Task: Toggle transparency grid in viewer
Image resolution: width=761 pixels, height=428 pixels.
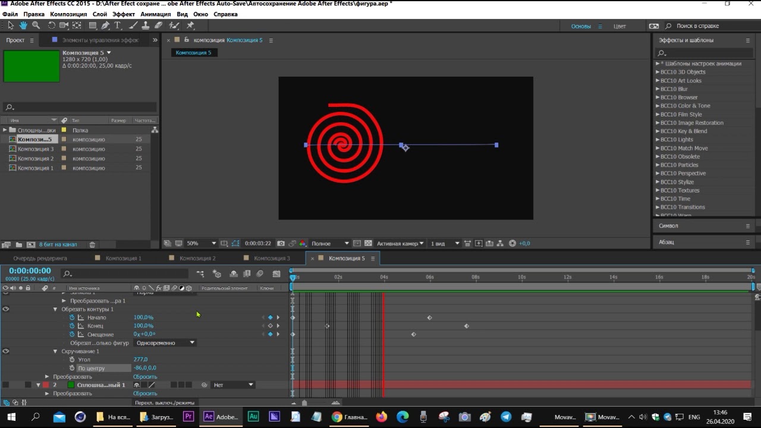Action: pos(368,243)
